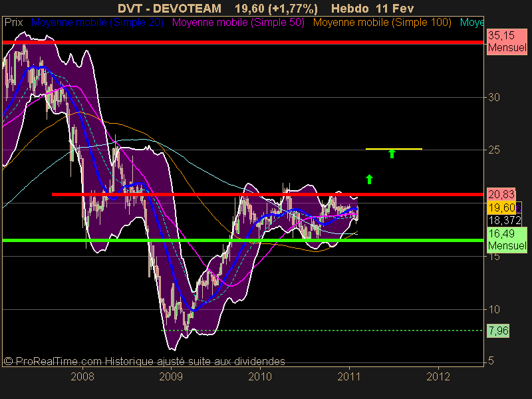Click the 2008 year axis label

pos(82,376)
